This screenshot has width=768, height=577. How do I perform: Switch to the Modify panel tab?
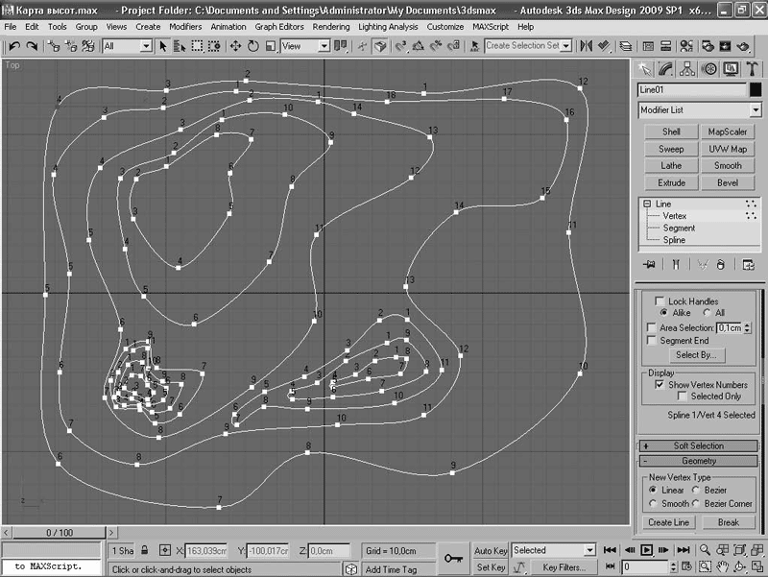tap(665, 69)
